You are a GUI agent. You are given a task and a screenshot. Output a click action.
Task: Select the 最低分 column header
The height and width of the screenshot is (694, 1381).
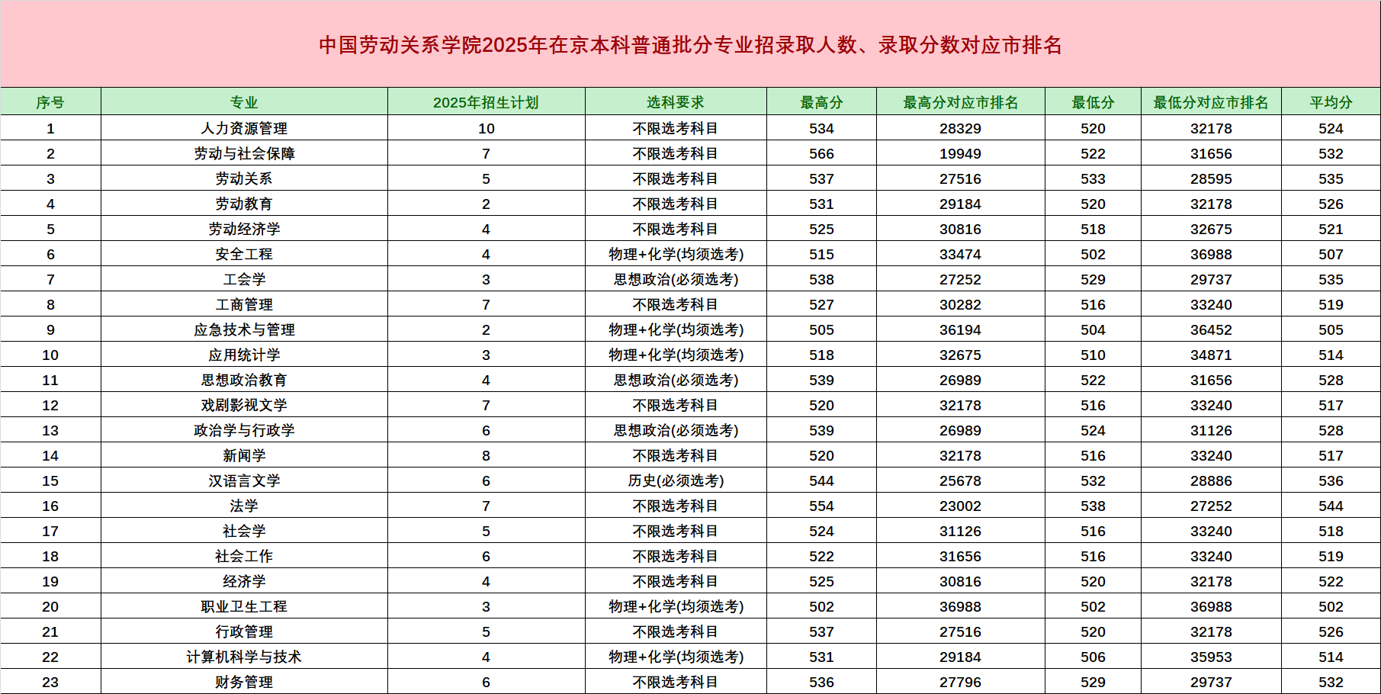point(1094,101)
